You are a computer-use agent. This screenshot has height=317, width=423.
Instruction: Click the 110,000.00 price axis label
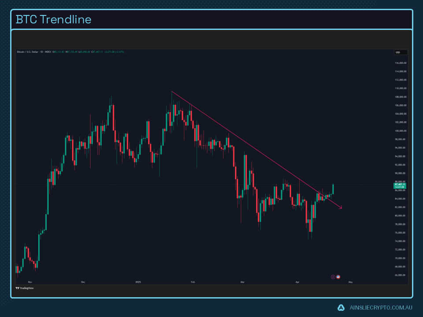(x=401, y=88)
